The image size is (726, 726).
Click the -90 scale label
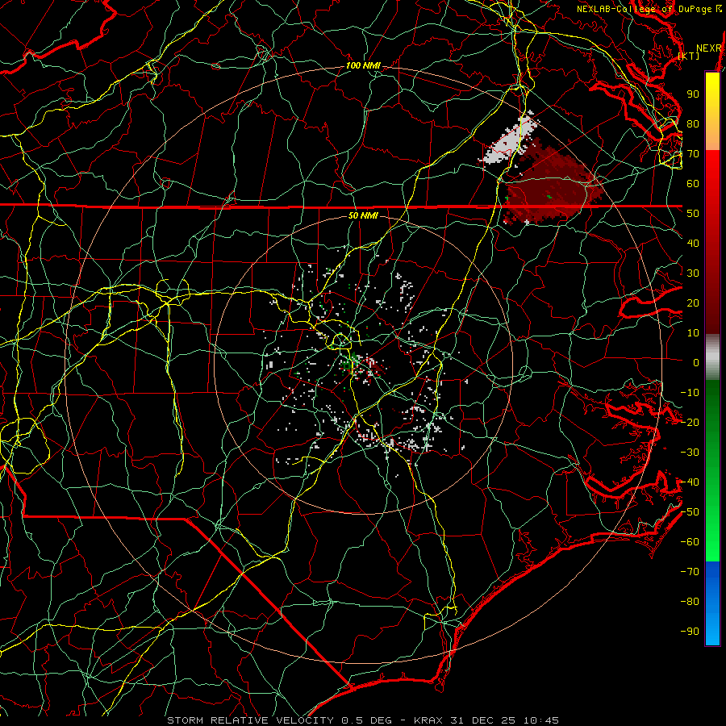690,632
